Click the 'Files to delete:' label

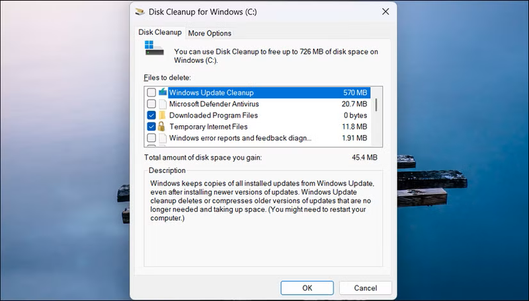pyautogui.click(x=167, y=77)
